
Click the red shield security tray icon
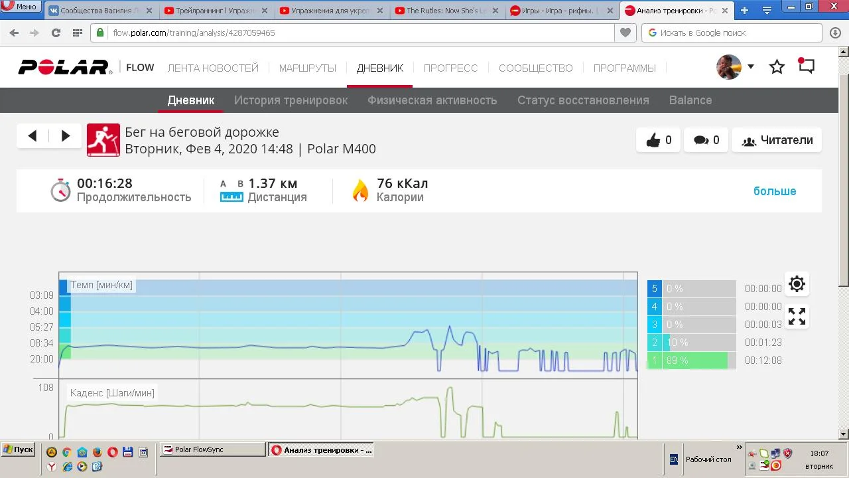pyautogui.click(x=787, y=453)
